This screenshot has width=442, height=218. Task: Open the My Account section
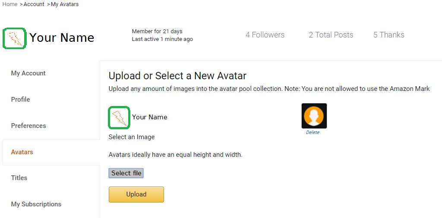(x=28, y=73)
